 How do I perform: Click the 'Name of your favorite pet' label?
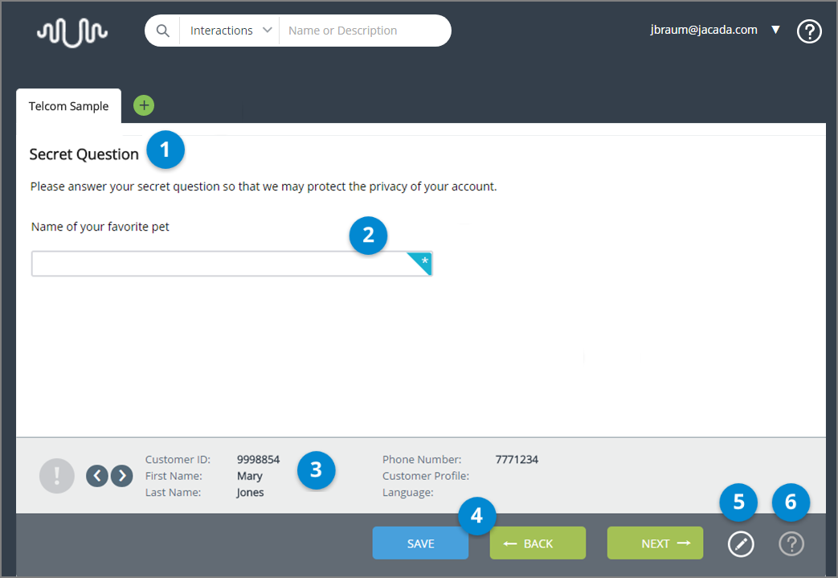pos(100,227)
